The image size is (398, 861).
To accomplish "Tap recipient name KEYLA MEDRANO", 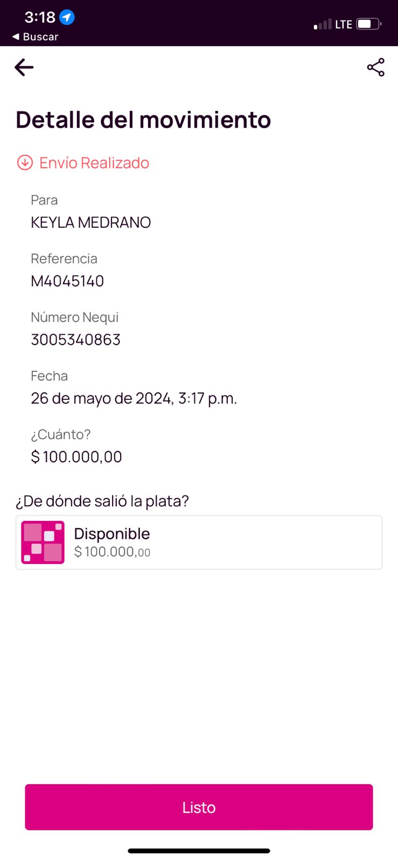I will (90, 222).
